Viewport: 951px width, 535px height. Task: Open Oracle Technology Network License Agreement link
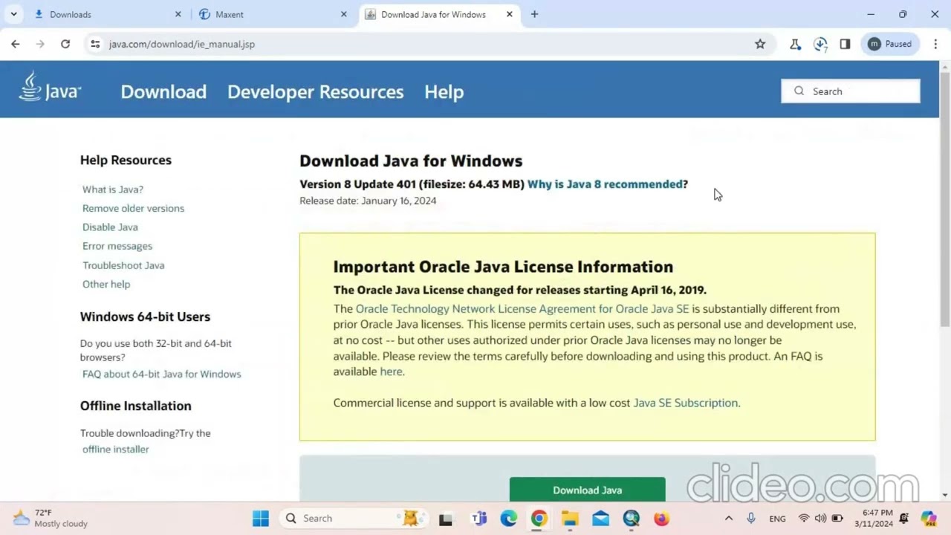(522, 308)
